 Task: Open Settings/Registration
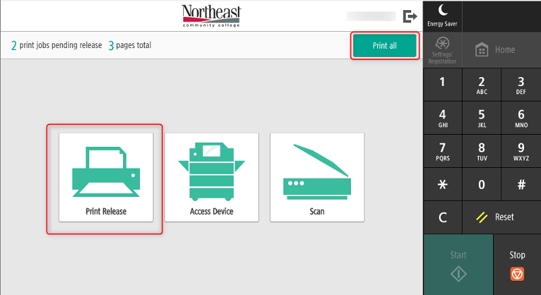point(443,50)
